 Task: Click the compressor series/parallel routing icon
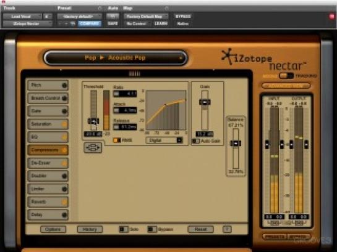93,147
